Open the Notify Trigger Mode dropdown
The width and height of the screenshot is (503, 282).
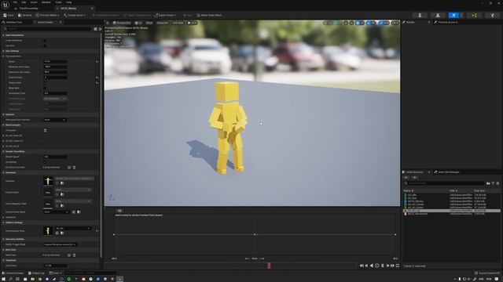[60, 244]
